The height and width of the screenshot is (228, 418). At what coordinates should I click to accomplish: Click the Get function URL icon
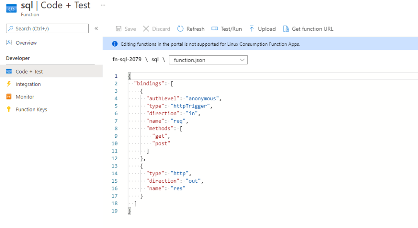286,29
